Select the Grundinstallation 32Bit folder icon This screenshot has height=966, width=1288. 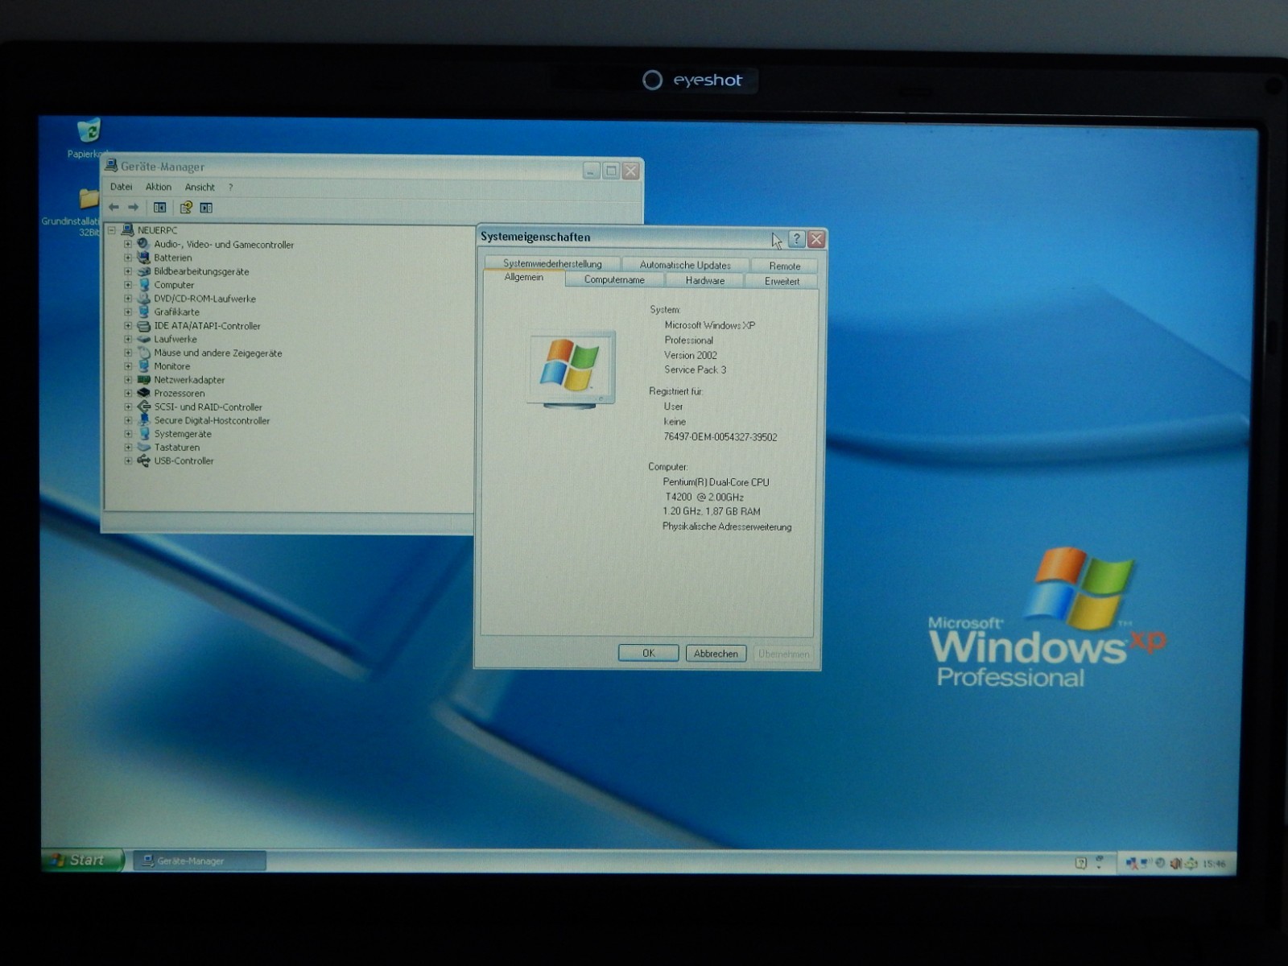point(89,199)
